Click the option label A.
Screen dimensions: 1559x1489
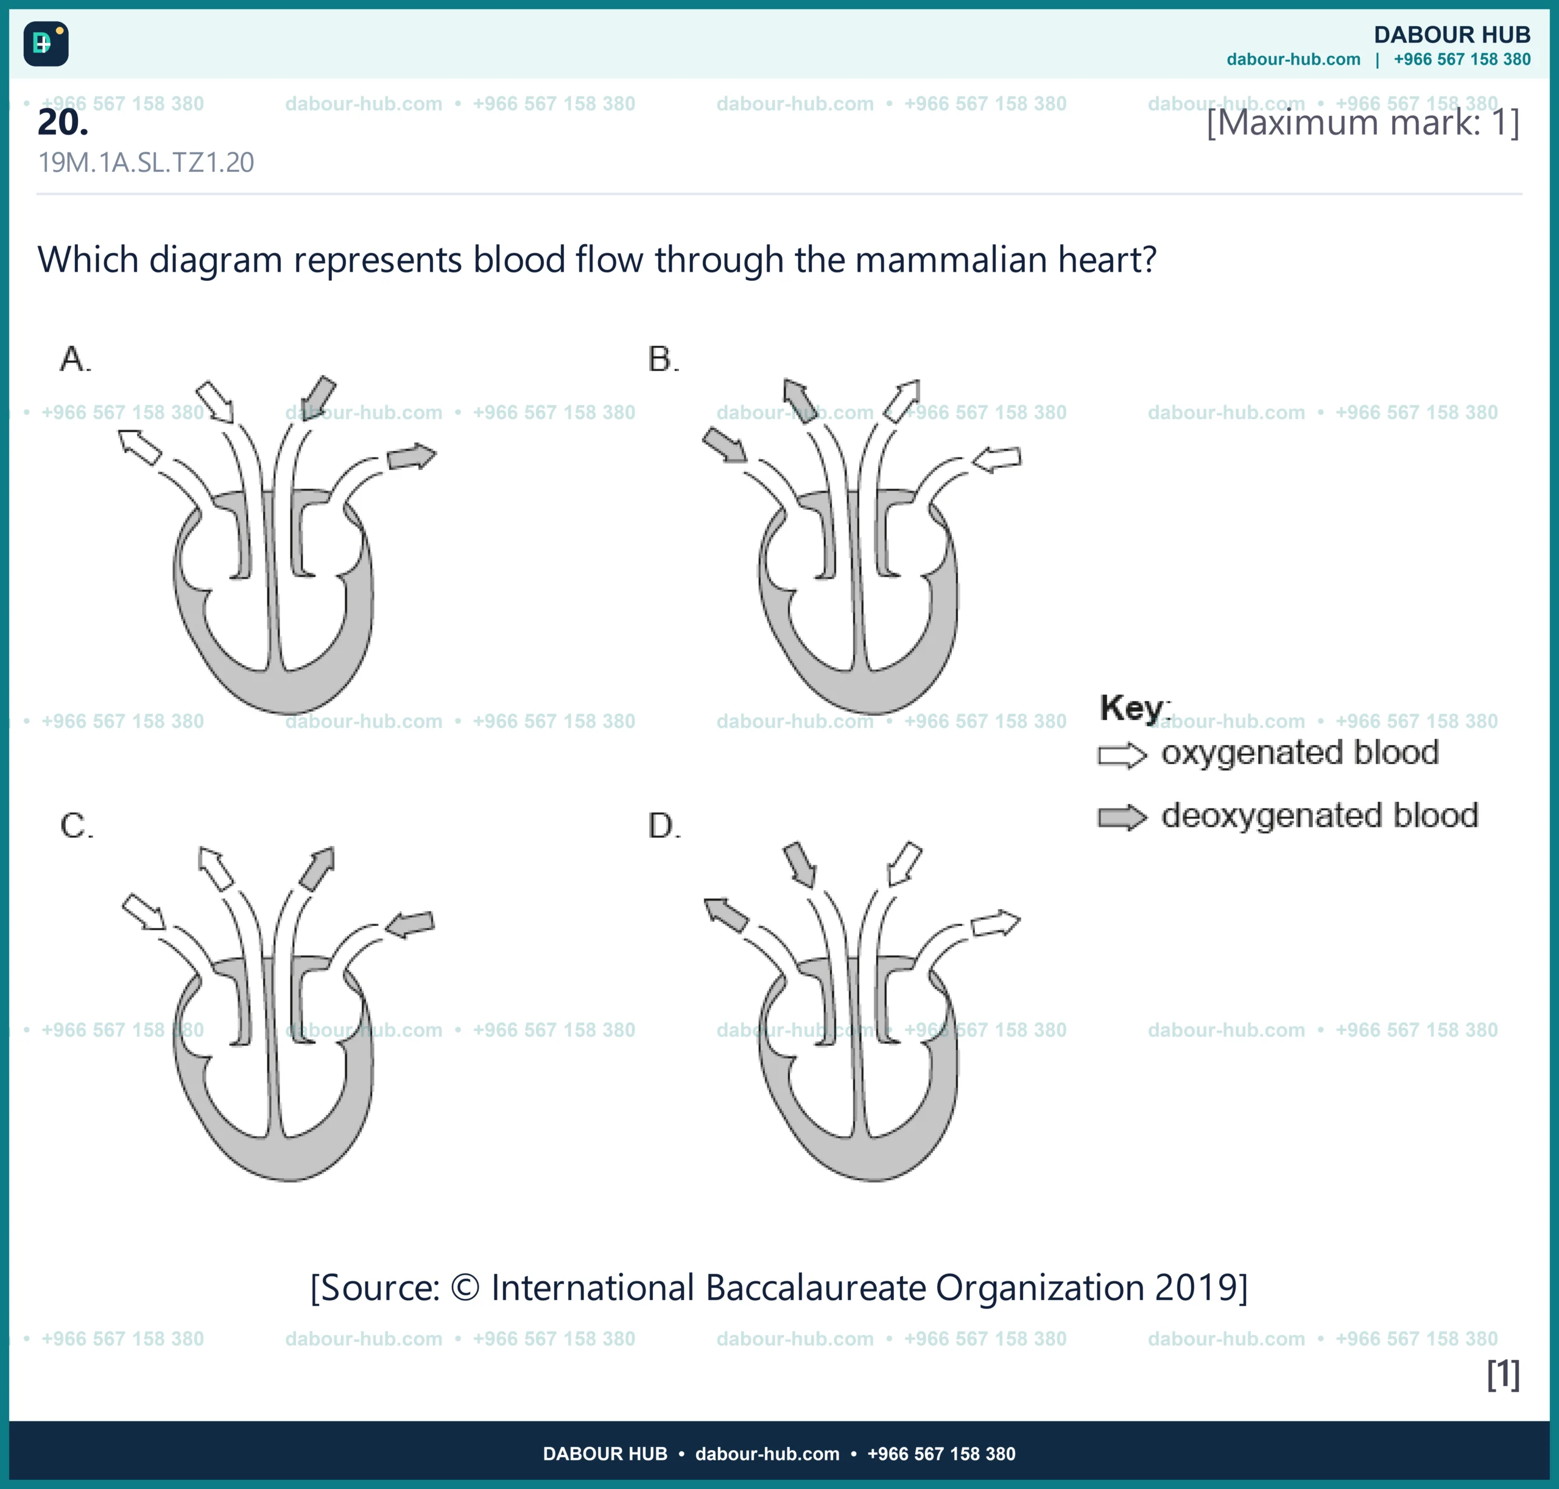click(76, 359)
